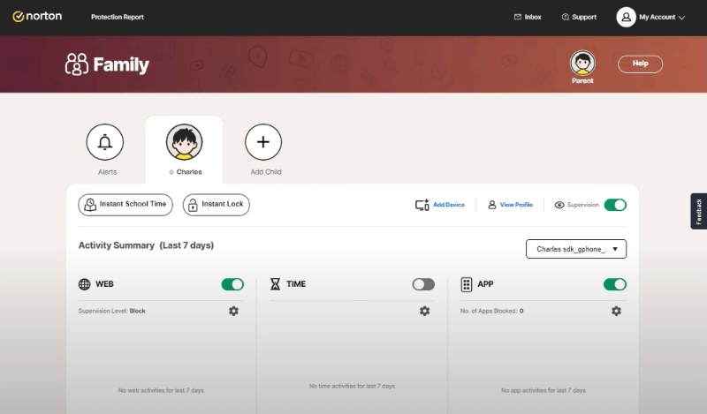The image size is (707, 414).
Task: Open WEB settings gear
Action: (233, 311)
